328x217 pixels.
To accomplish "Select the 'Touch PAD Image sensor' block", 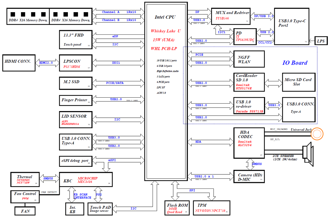I will click(x=100, y=209).
